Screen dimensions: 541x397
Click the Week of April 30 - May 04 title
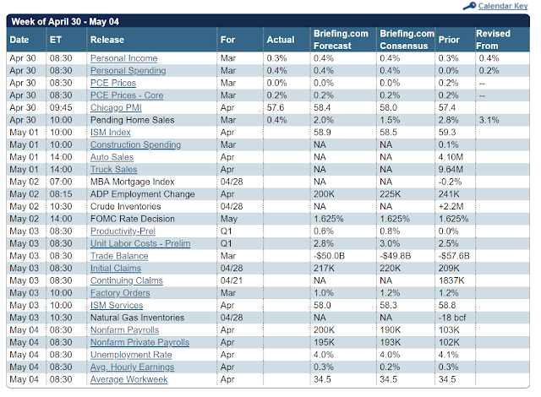coord(65,22)
